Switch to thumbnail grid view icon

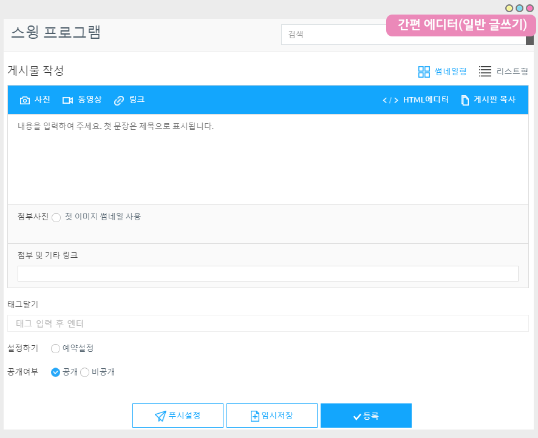424,72
